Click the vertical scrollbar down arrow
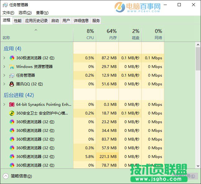 pos(198,166)
